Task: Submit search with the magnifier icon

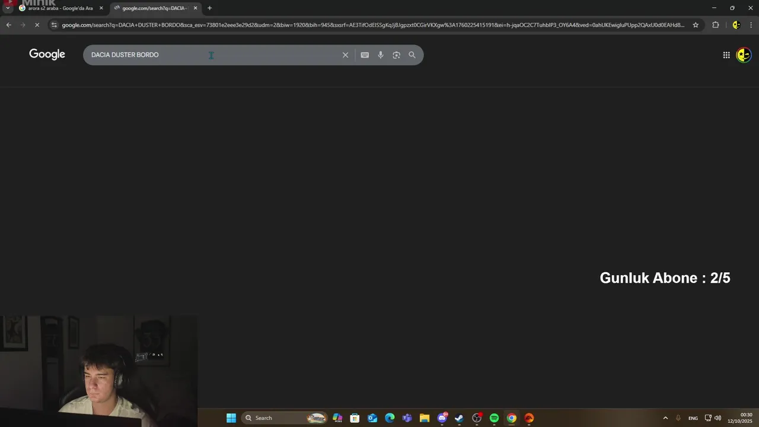Action: (412, 55)
